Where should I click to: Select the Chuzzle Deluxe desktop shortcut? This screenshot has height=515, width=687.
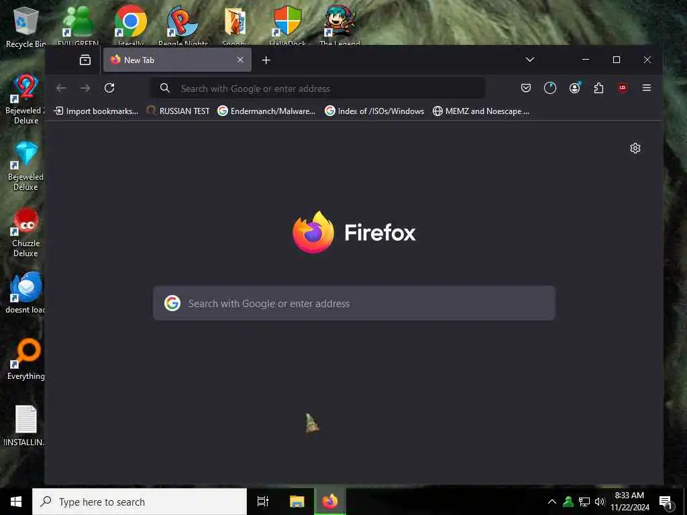point(25,233)
